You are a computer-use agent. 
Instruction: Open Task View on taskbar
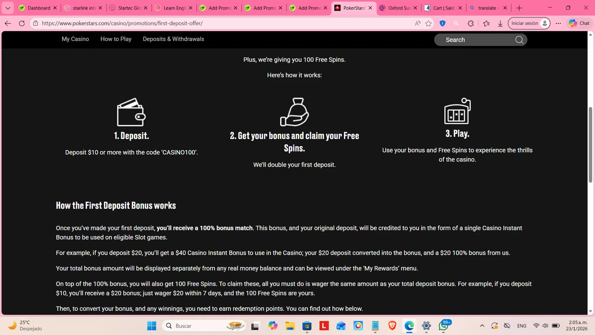pyautogui.click(x=255, y=326)
